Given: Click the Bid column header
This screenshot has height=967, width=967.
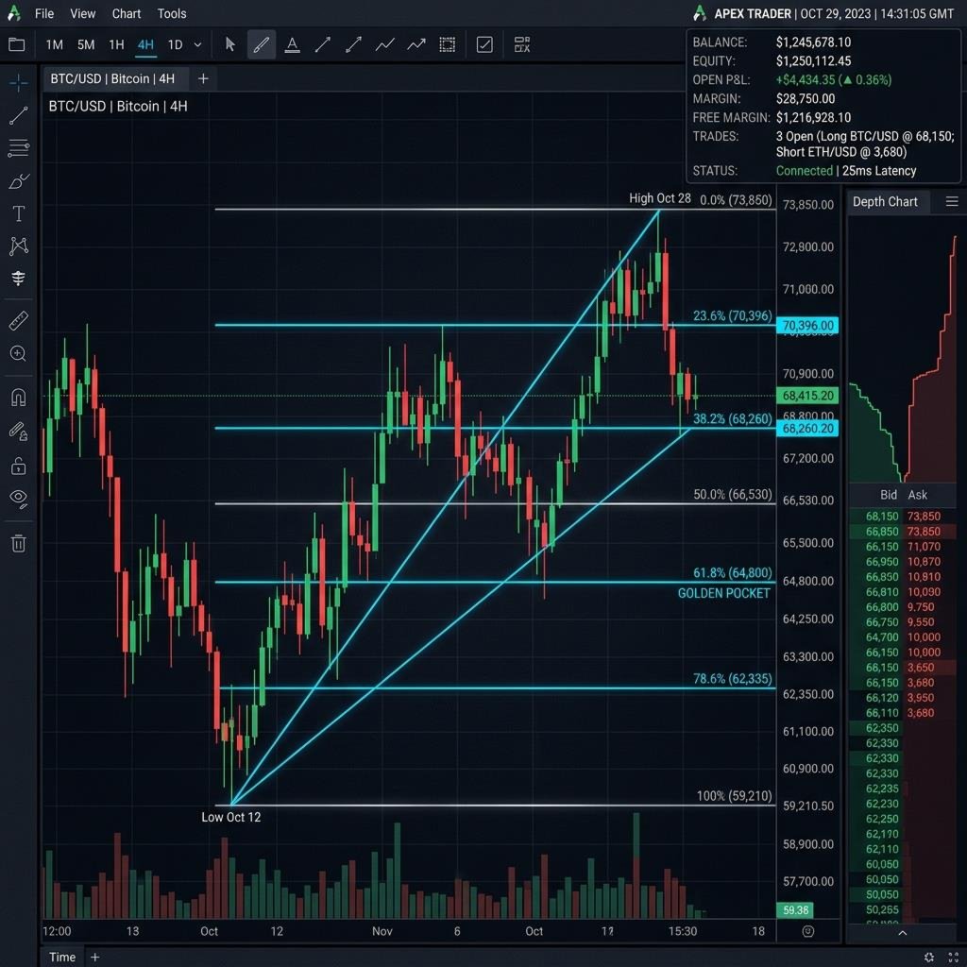Looking at the screenshot, I should point(888,495).
